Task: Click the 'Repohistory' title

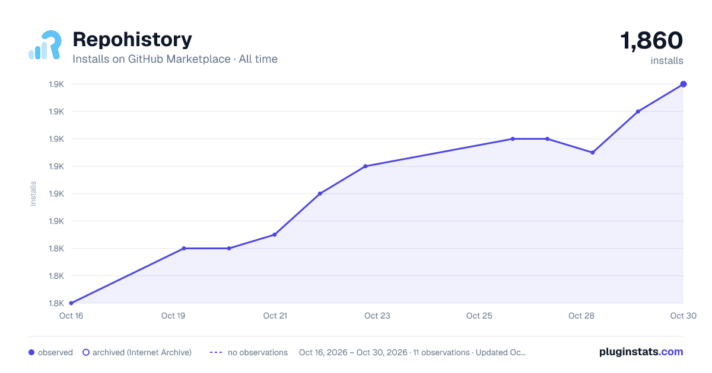Action: 132,40
